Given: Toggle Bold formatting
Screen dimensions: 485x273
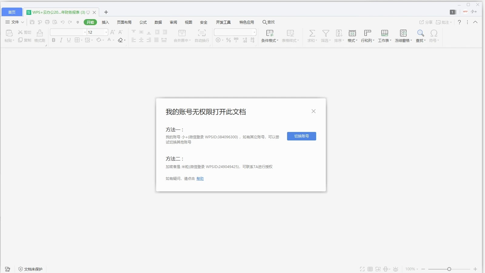Looking at the screenshot, I should click(x=54, y=40).
